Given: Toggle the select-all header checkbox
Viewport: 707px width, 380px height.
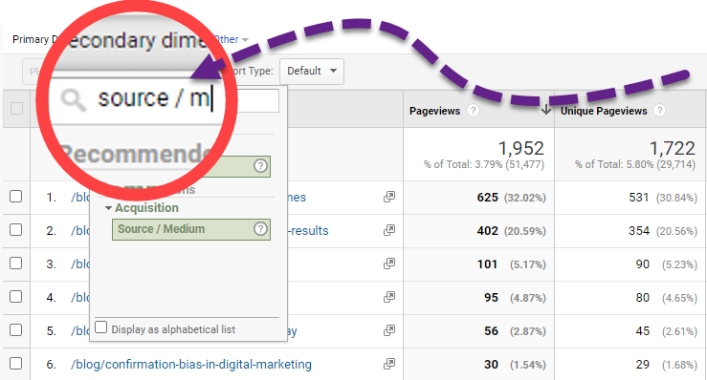Looking at the screenshot, I should pyautogui.click(x=16, y=109).
